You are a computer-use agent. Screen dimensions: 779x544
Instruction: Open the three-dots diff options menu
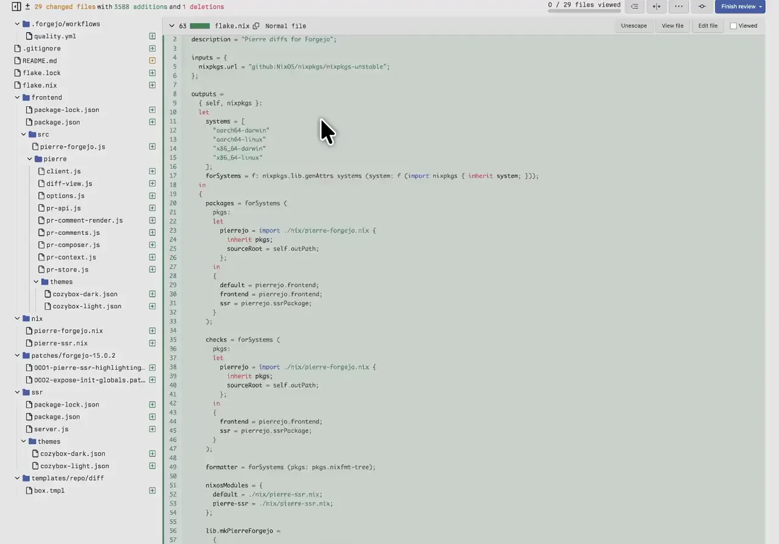679,7
